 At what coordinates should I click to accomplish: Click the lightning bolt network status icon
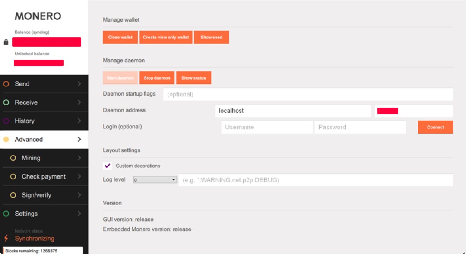6,238
